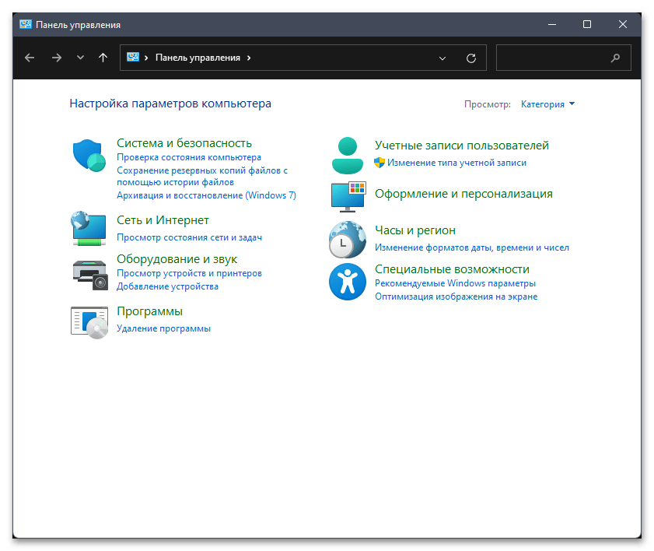The image size is (654, 551).
Task: Open the recent locations chevron
Action: coord(80,58)
